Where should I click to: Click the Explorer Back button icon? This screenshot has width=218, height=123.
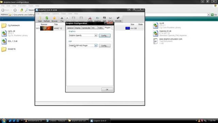pyautogui.click(x=3, y=10)
